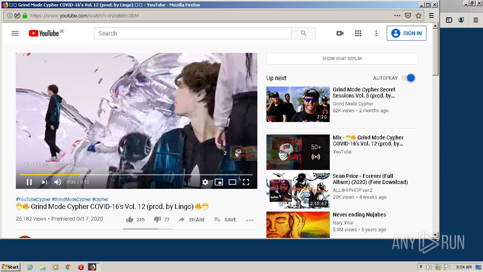Open the YouTube apps grid

[x=358, y=33]
